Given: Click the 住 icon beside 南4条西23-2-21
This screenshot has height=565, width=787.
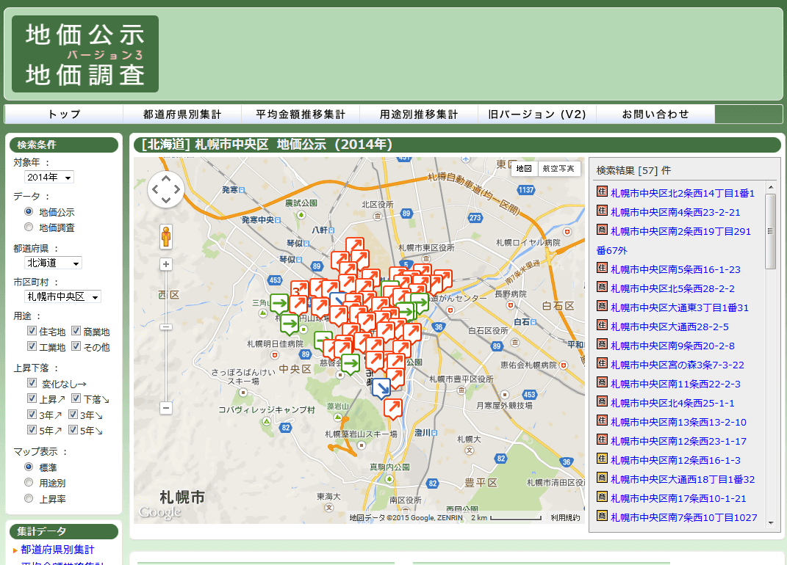Looking at the screenshot, I should [x=602, y=211].
